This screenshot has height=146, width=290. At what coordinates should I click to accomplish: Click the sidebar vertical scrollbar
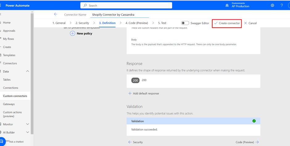tap(32, 73)
